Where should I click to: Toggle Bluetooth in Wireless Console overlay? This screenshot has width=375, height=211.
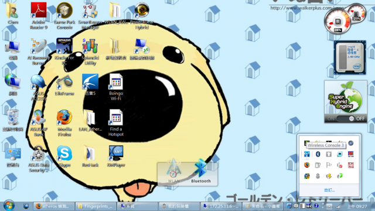pyautogui.click(x=200, y=171)
